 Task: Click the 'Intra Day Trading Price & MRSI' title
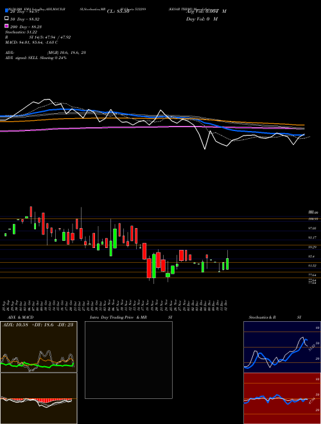(131, 317)
